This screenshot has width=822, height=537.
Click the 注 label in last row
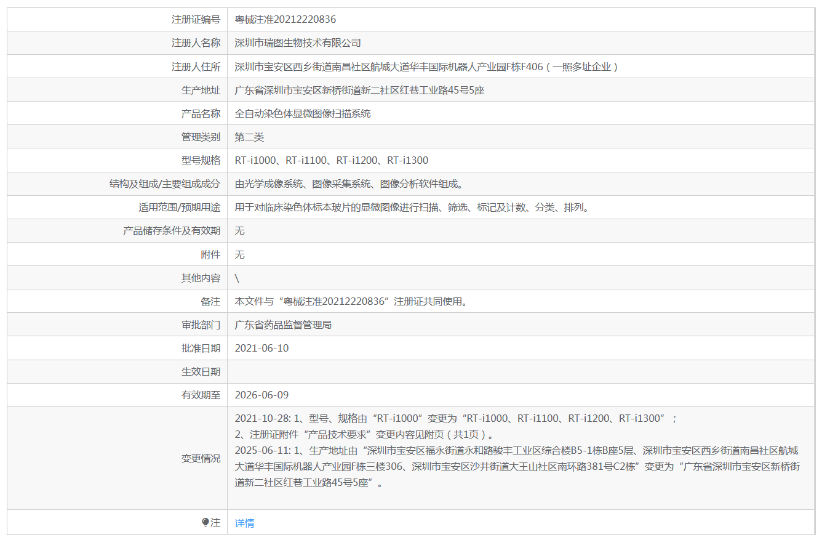click(215, 522)
